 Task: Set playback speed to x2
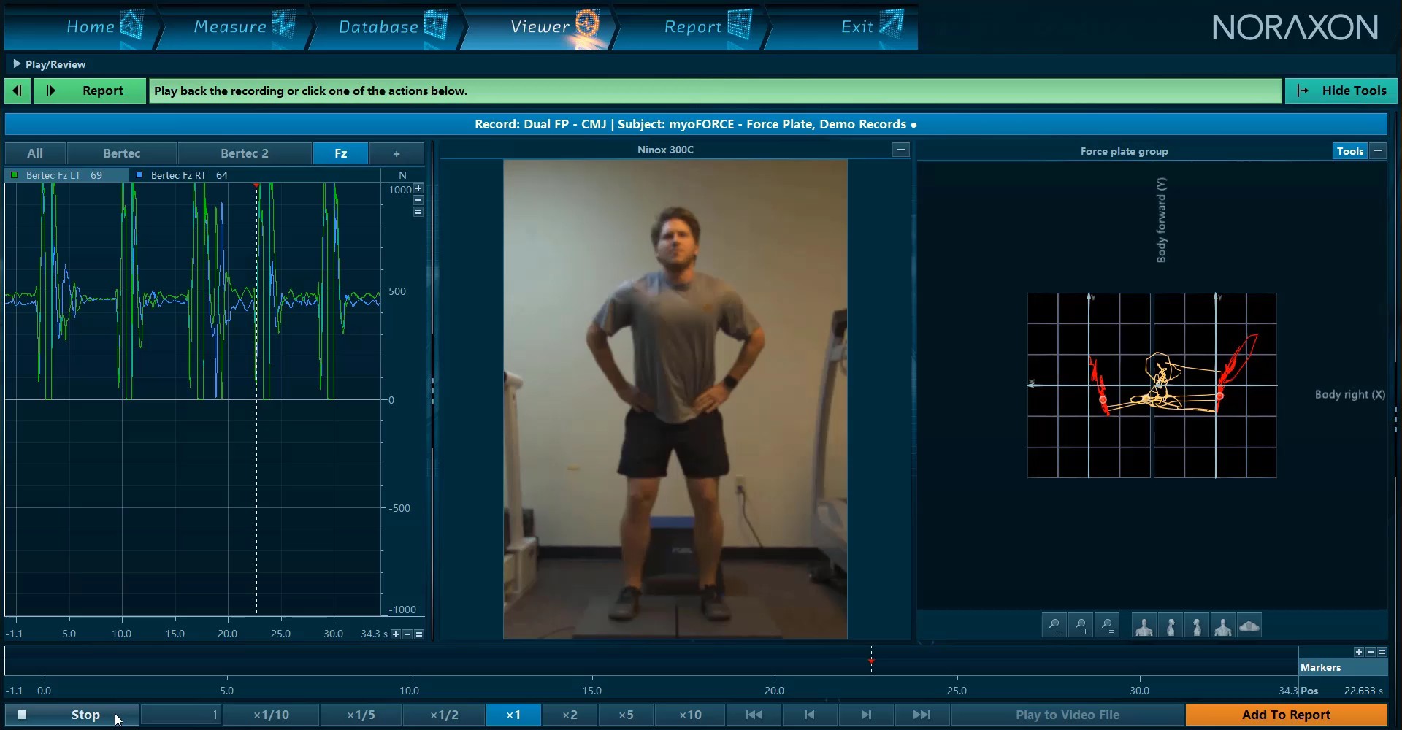click(570, 715)
